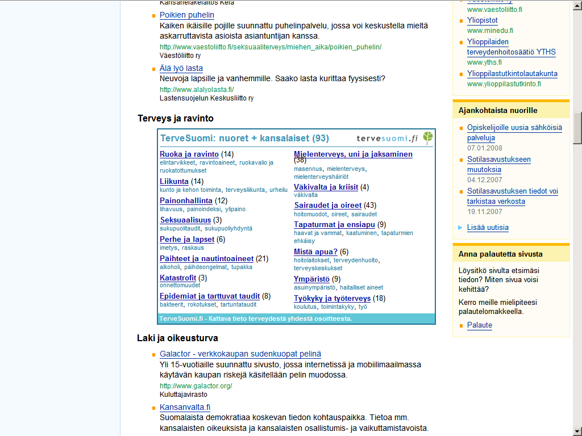Screen dimensions: 582x436
Task: Click the www.yths.fi URL text
Action: (484, 62)
